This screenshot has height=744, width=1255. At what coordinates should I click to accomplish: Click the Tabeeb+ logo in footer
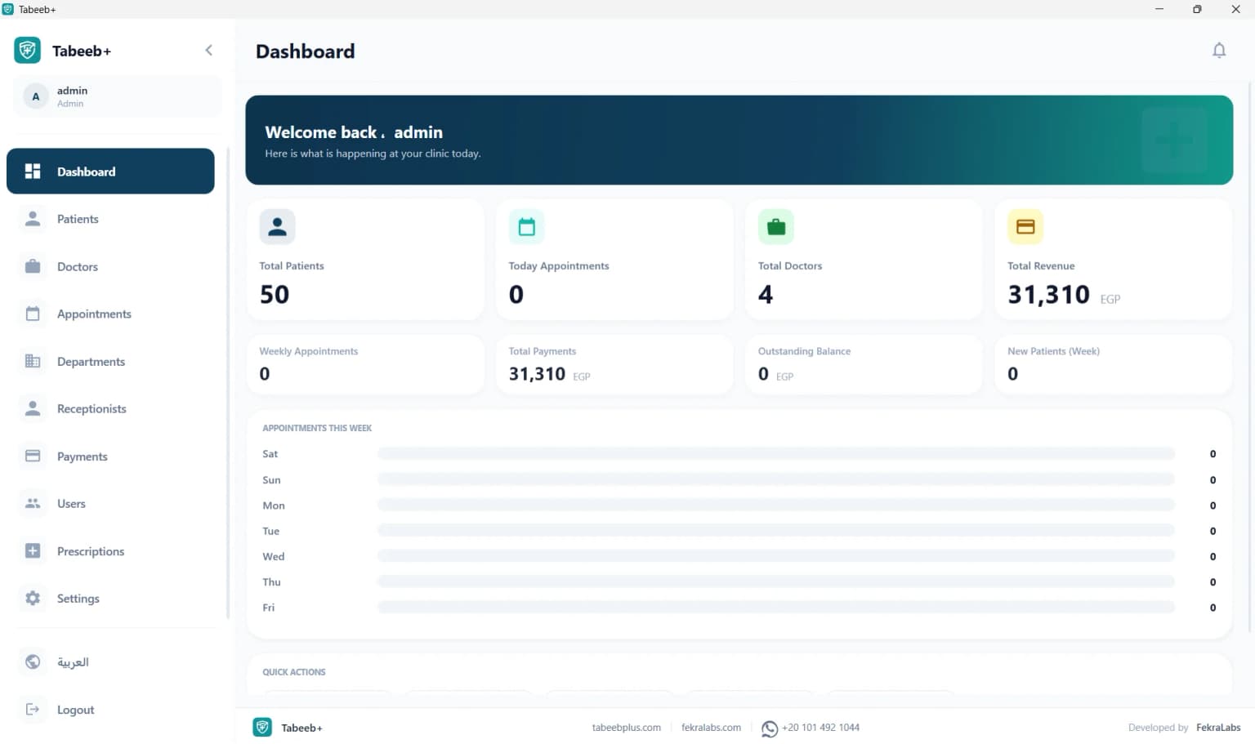tap(262, 727)
